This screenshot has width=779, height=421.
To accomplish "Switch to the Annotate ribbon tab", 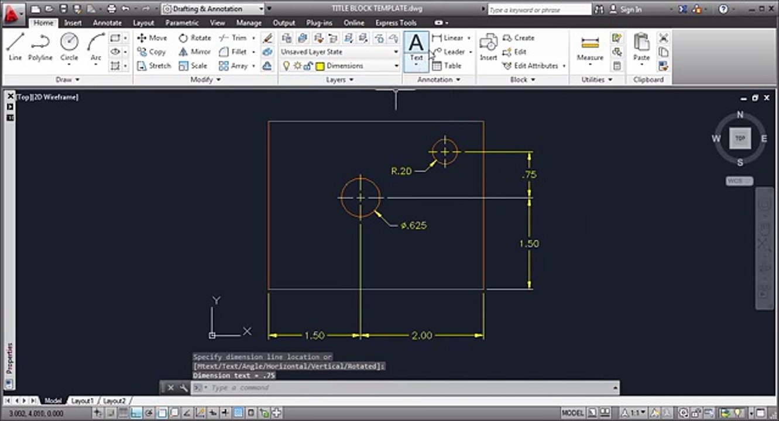I will (107, 23).
